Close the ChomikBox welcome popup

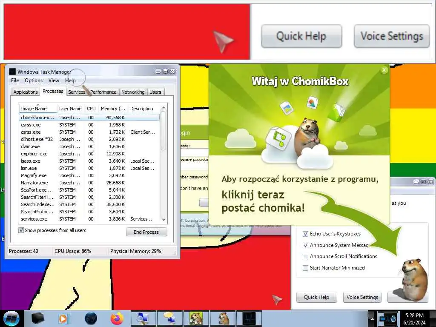(x=384, y=70)
